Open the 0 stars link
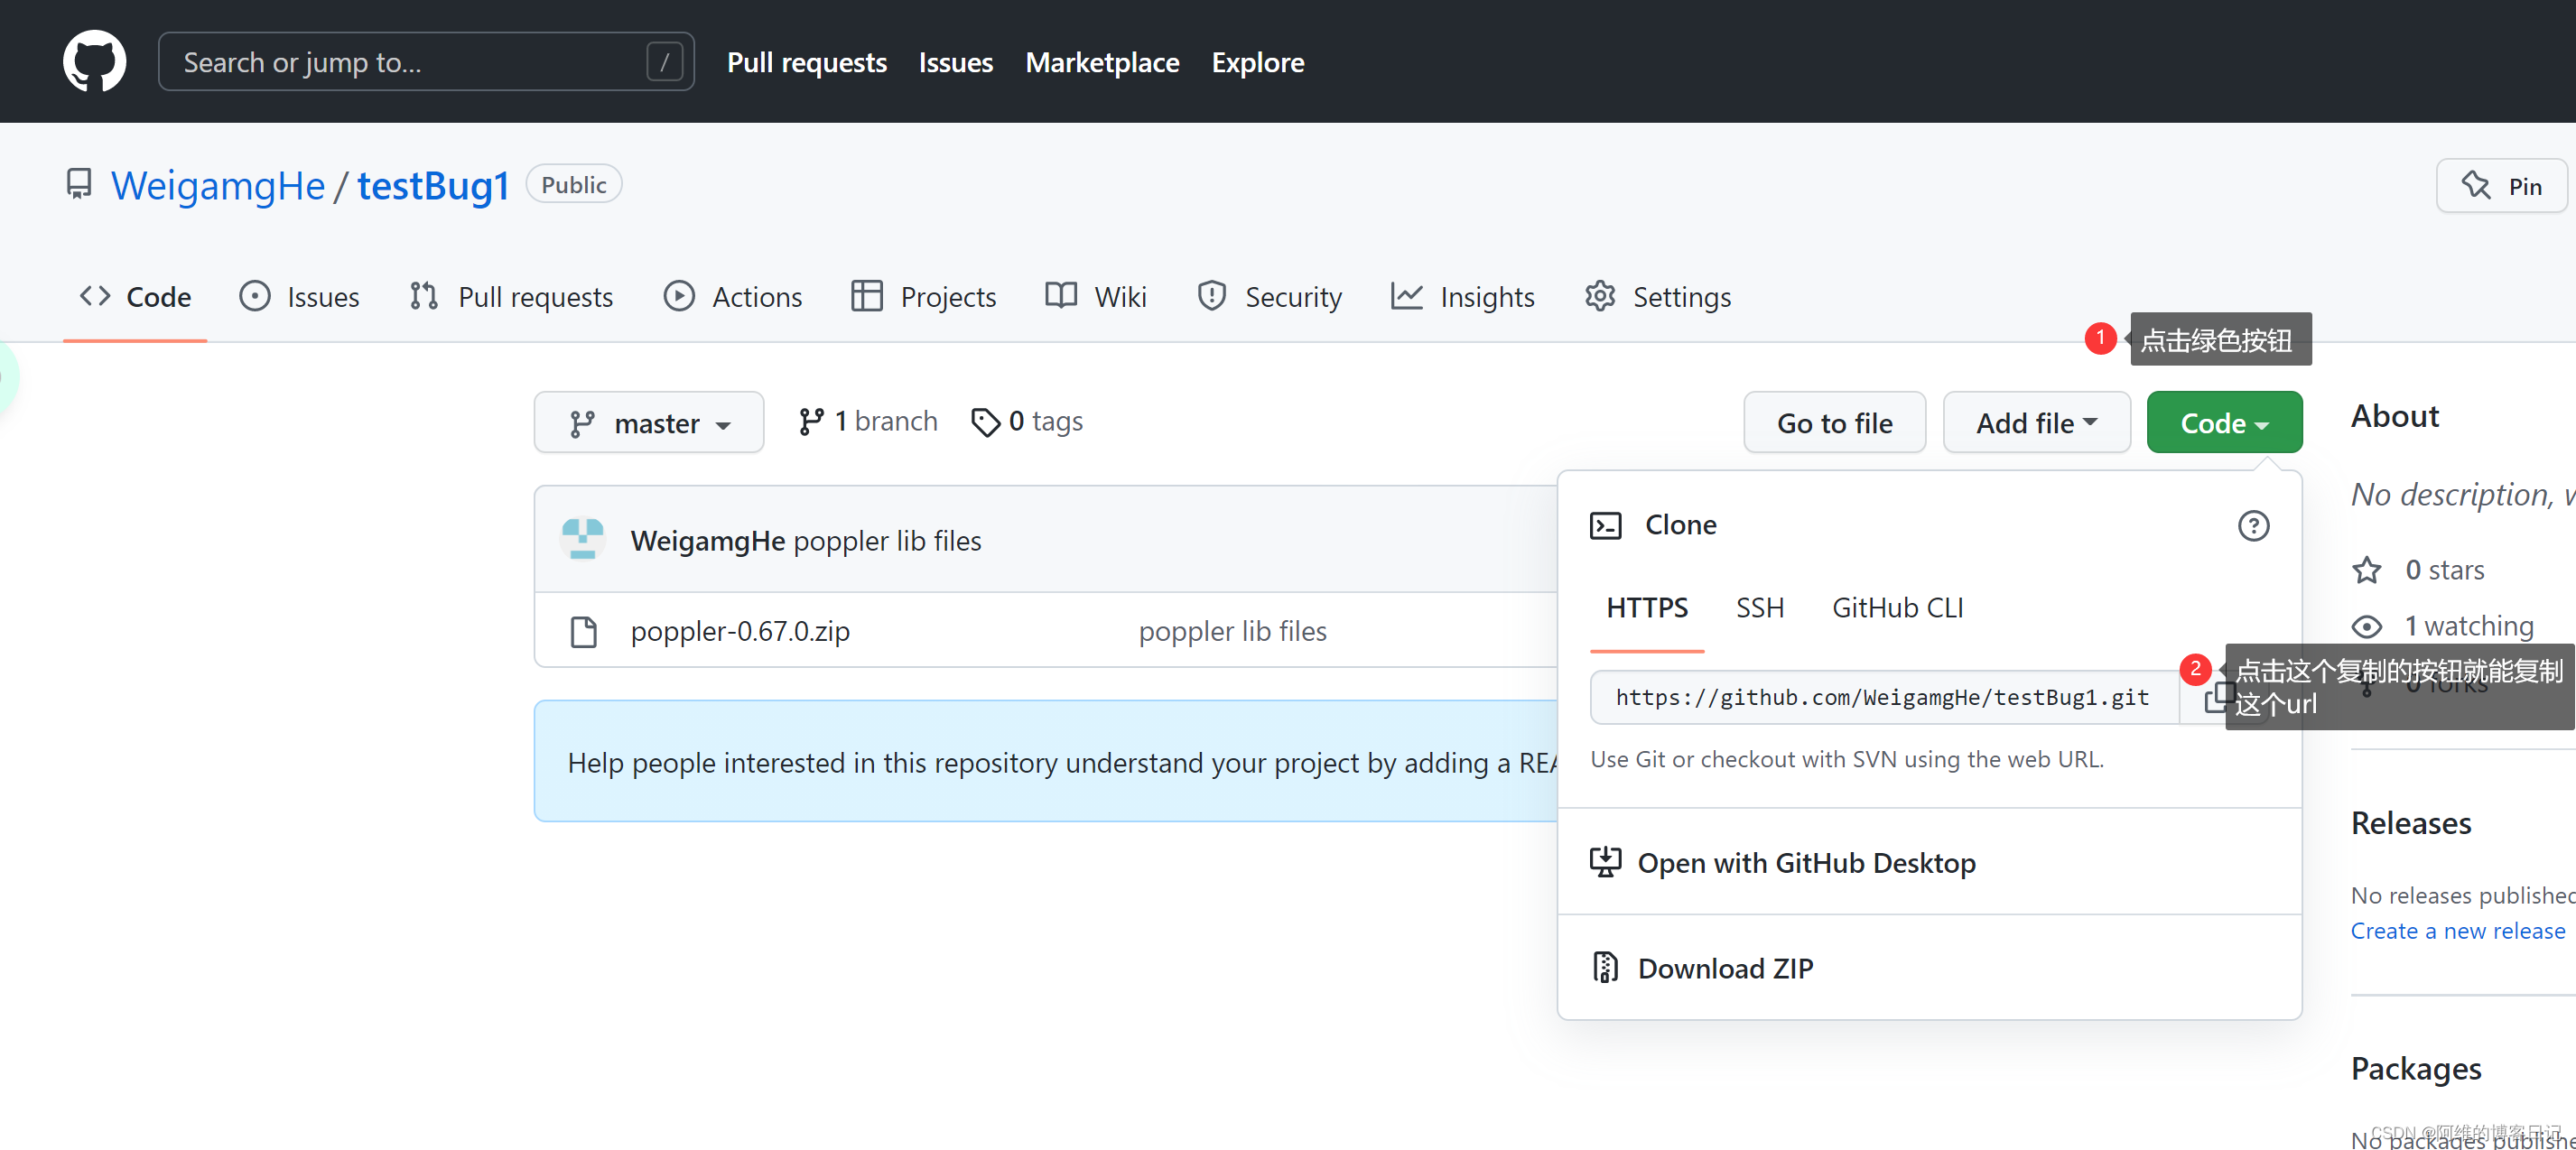Viewport: 2576px width, 1150px height. click(2444, 570)
